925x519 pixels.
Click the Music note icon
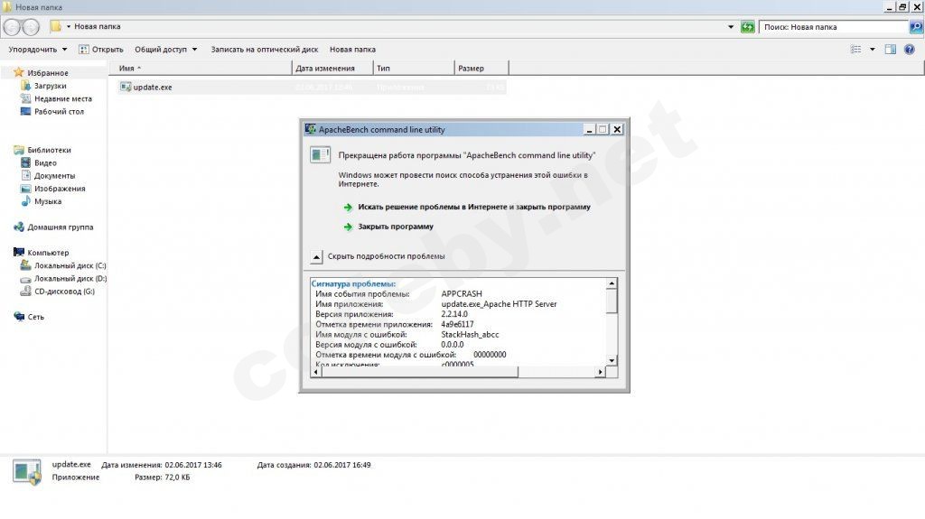click(x=25, y=201)
